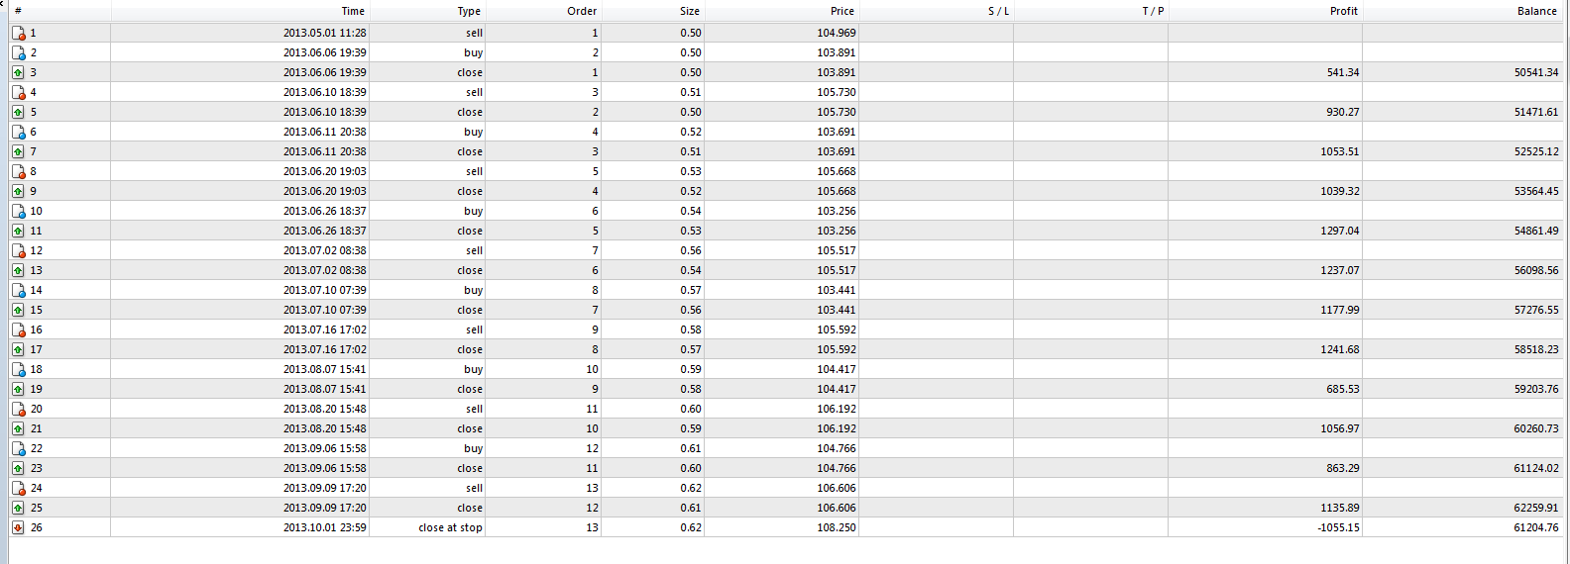Screen dimensions: 1570x564
Task: Select the row dated 2013.08.07 with profit 685.53
Action: tap(786, 389)
